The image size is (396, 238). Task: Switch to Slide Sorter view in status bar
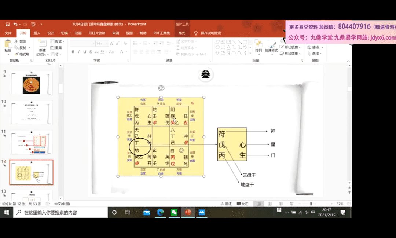coord(270,204)
